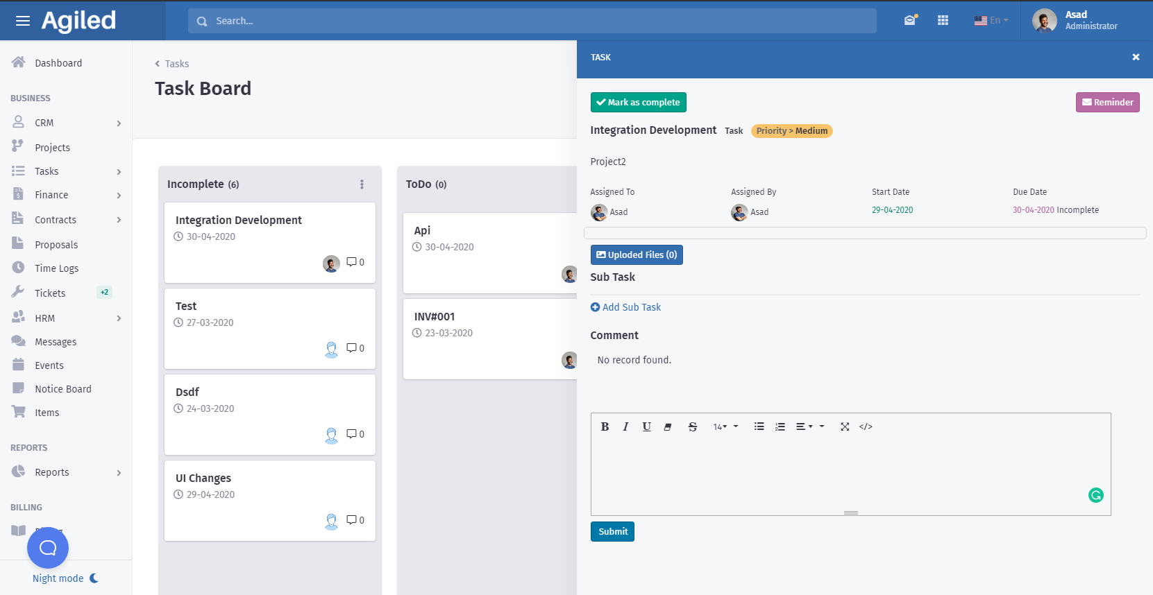The height and width of the screenshot is (595, 1153).
Task: Open Incomplete column options menu
Action: point(362,184)
